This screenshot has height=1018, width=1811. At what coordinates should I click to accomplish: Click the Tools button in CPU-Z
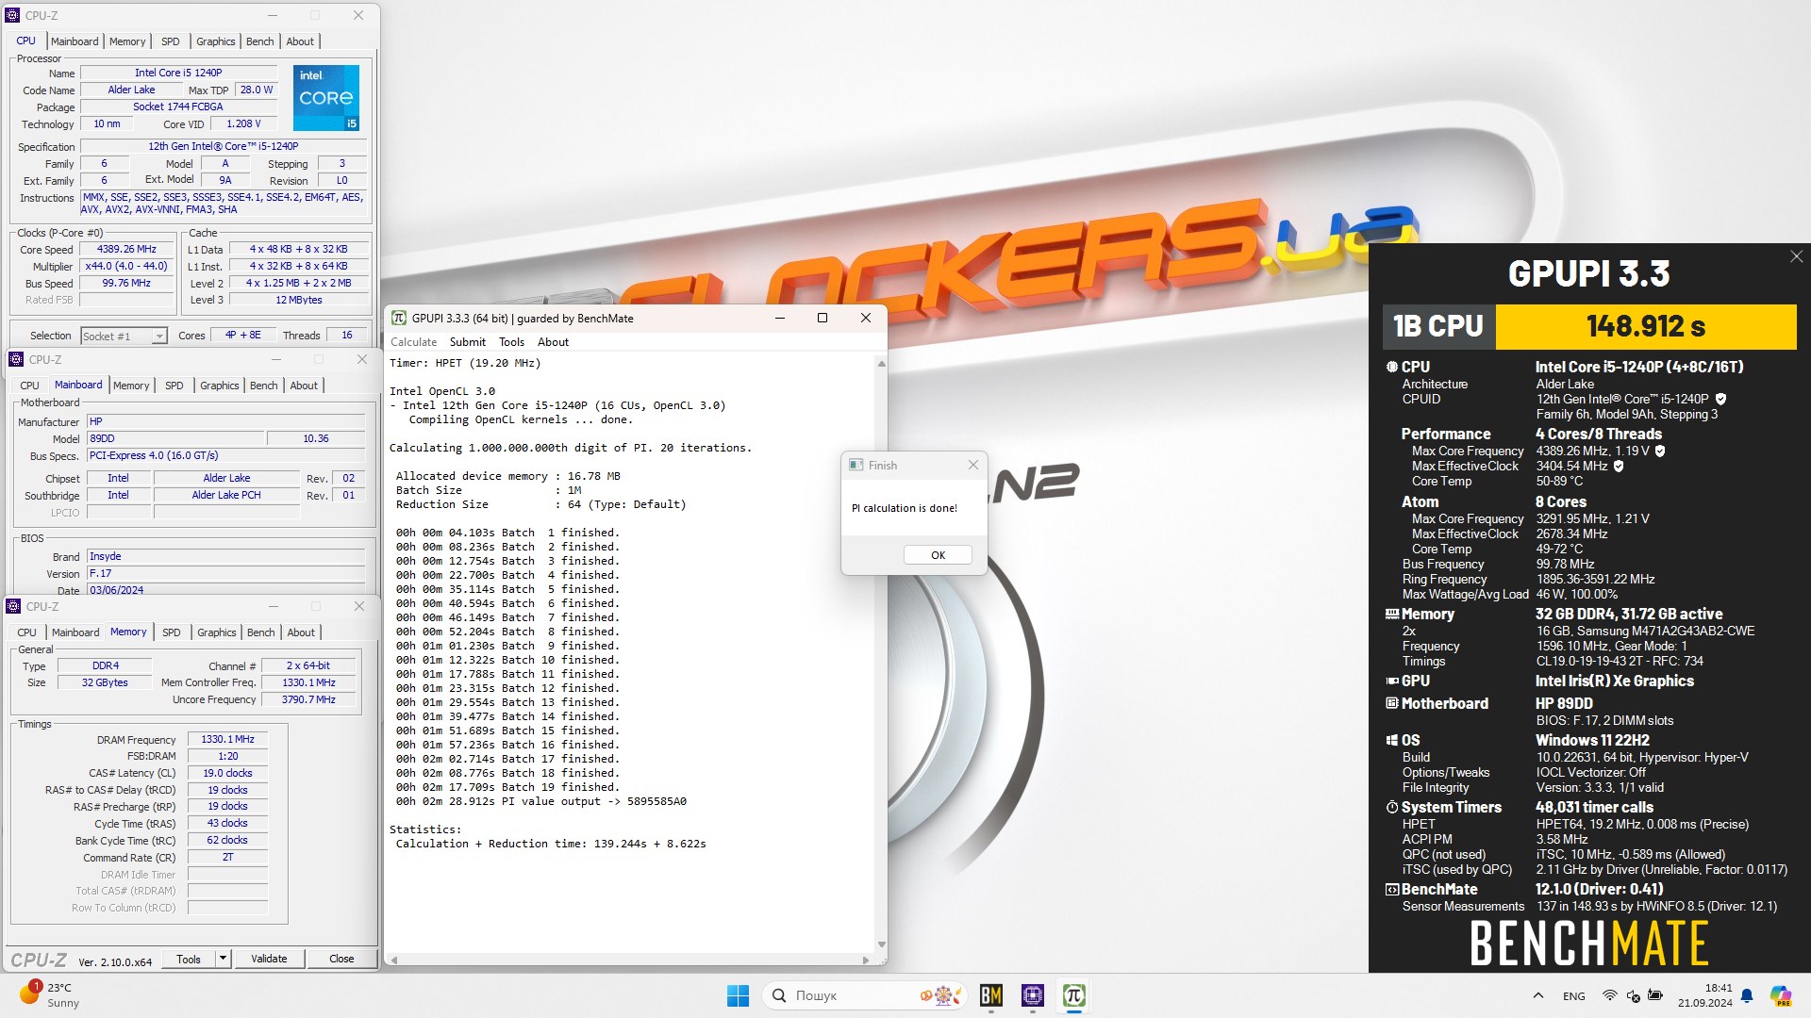click(x=189, y=960)
